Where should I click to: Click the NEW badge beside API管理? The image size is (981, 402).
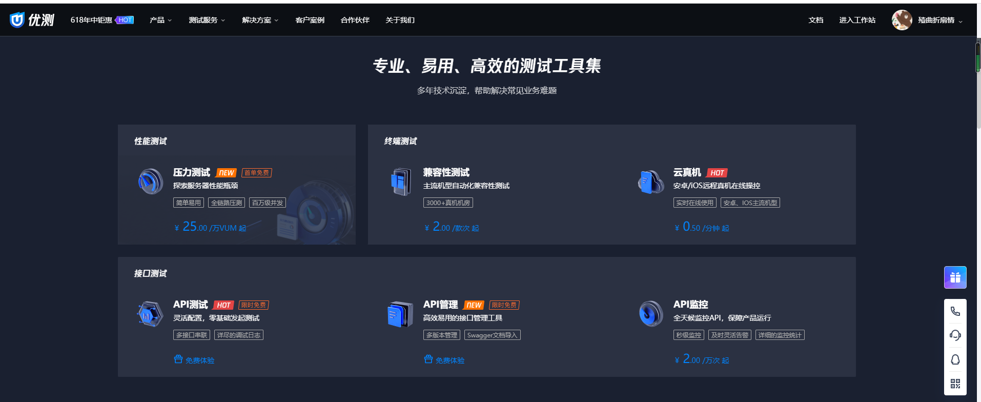[x=474, y=305]
